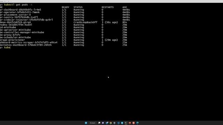Viewport: 223px width, 125px height.
Task: Select the pod name redns-565d847f94-hs69l
Action: click(x=16, y=25)
